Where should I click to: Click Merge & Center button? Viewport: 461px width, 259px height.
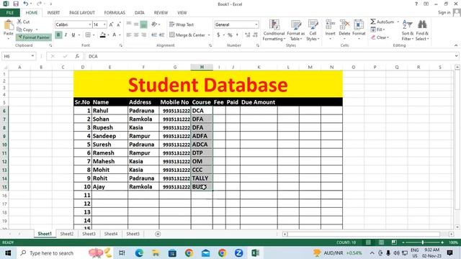[187, 35]
